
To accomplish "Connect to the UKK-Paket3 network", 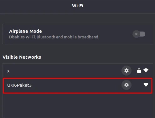I will point(78,86).
